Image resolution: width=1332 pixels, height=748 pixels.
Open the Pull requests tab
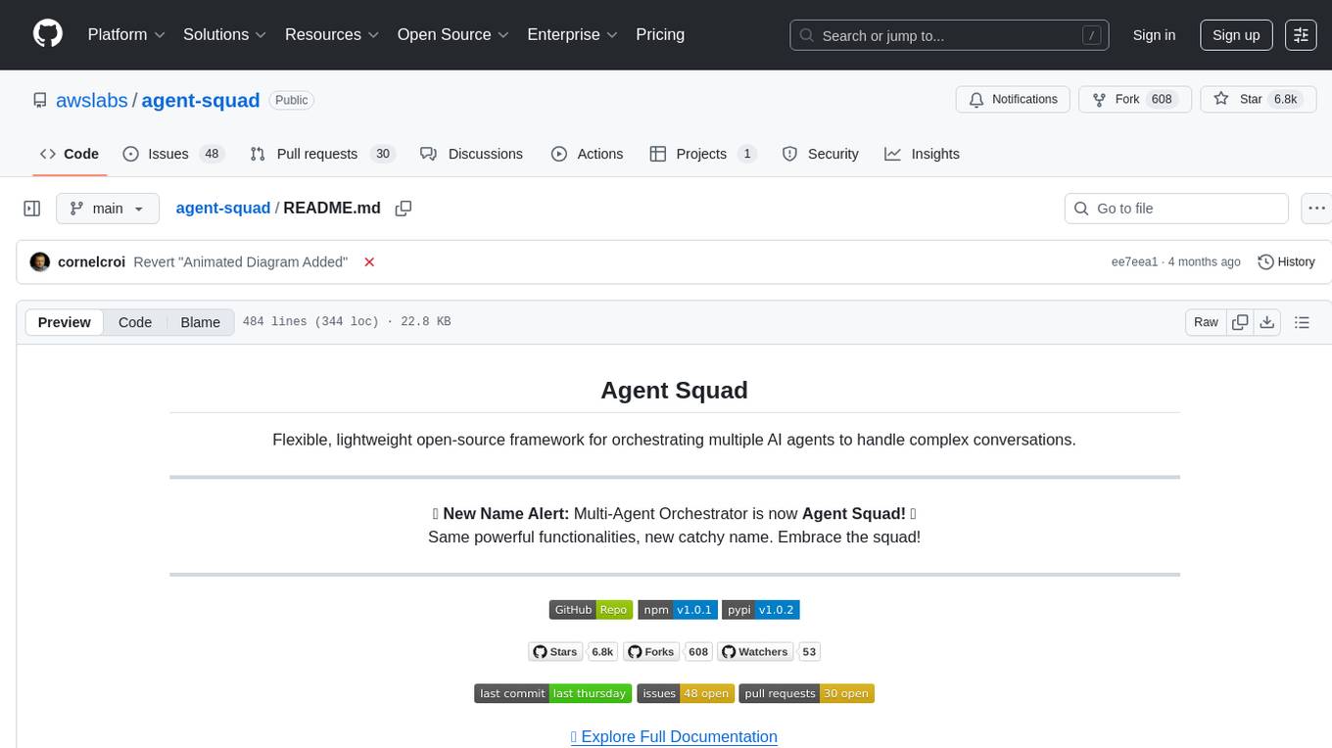click(x=321, y=154)
